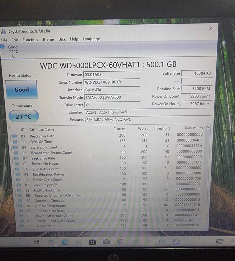Open the Disk menu
Image resolution: width=235 pixels, height=261 pixels.
coord(62,39)
